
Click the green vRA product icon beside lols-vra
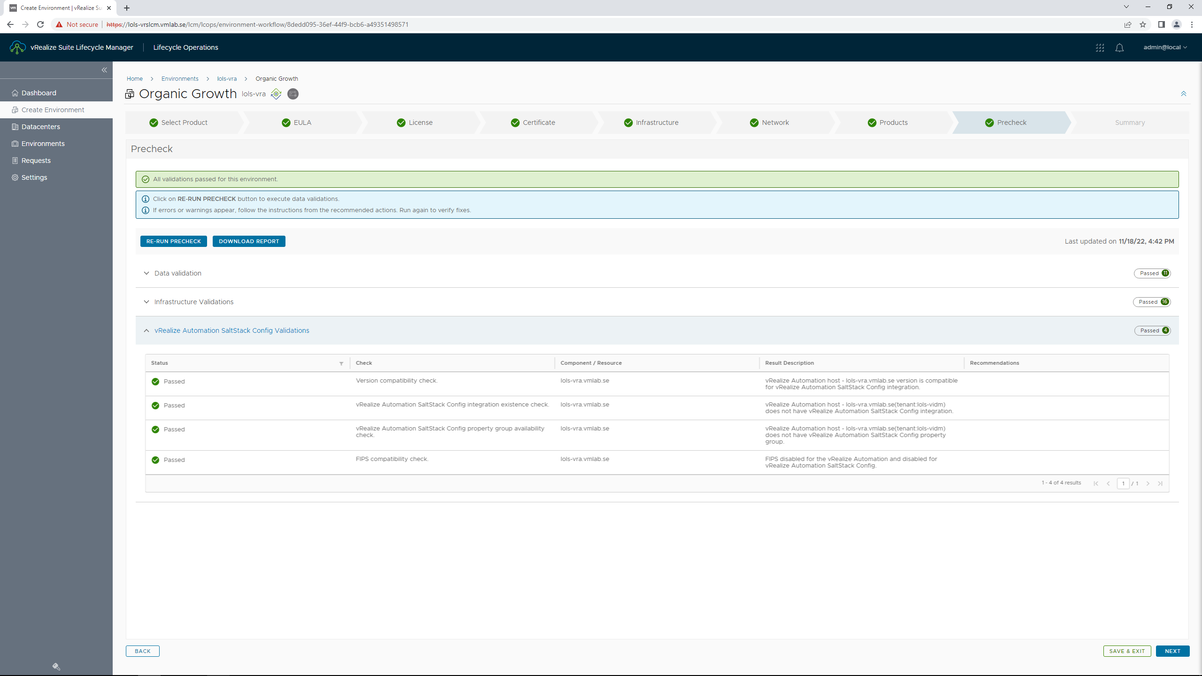click(276, 94)
